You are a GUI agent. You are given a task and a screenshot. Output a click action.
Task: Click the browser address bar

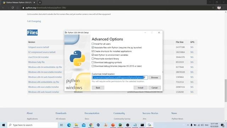click(x=116, y=8)
